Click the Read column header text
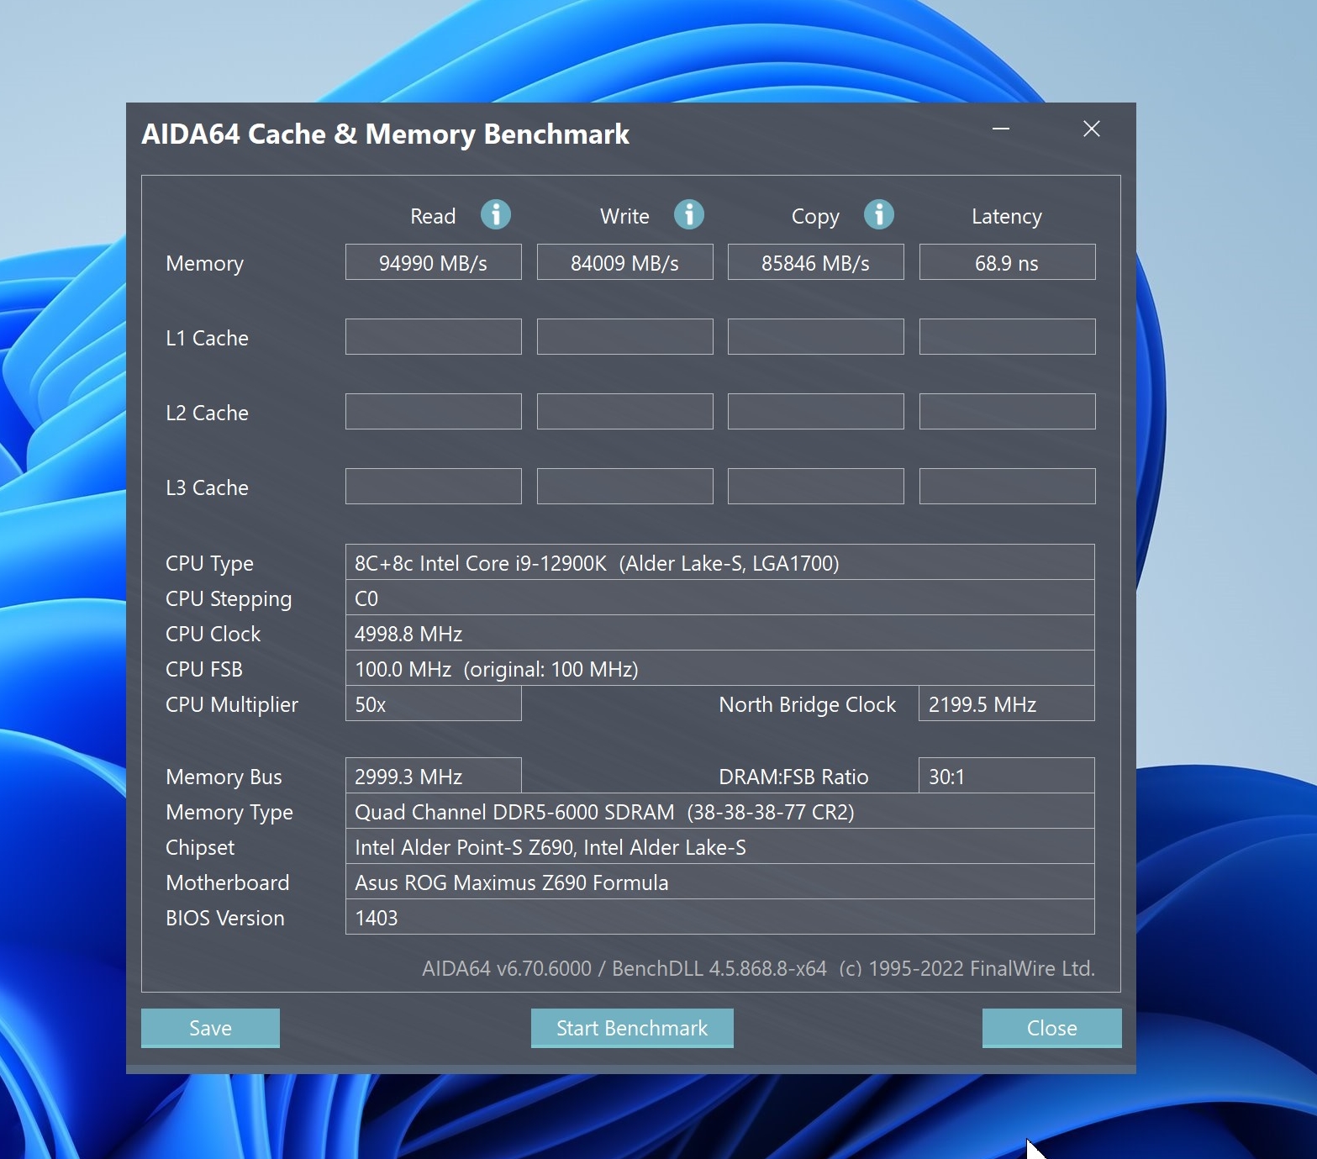Viewport: 1317px width, 1159px height. pos(433,216)
